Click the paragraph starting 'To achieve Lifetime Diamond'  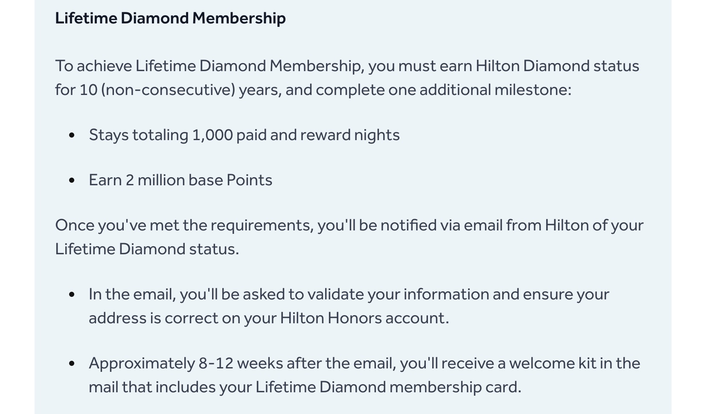coord(347,78)
